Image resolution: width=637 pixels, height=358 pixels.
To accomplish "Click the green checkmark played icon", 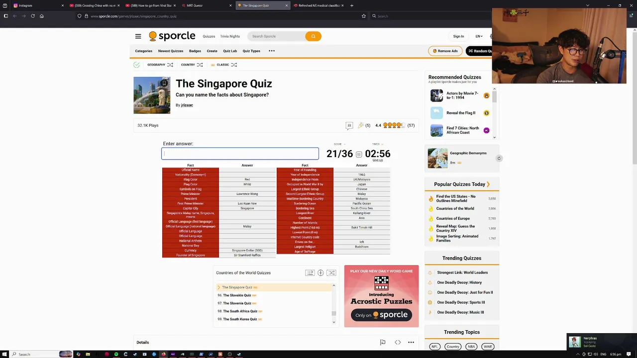I will (x=136, y=65).
